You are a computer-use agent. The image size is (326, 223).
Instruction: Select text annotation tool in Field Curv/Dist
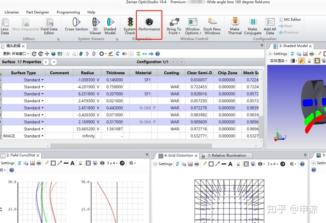pos(72,163)
